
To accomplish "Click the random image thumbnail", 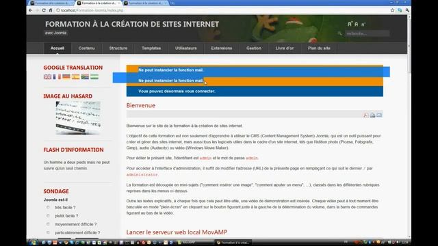I will (78, 118).
